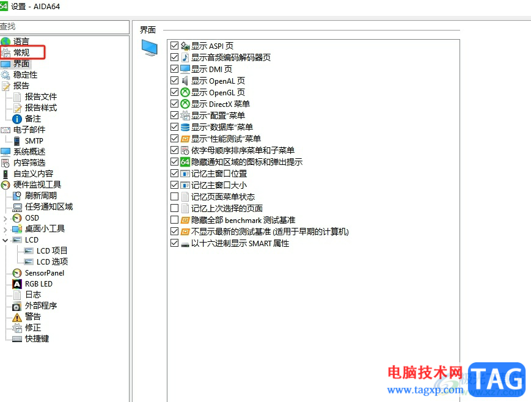Viewport: 531px width, 402px height.
Task: Click the 系统概述 monitor icon
Action: [5, 152]
